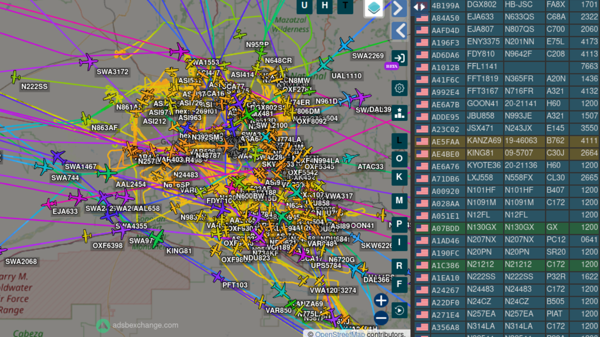Select the ATAC33 jet icon
600x337 pixels.
(350, 158)
